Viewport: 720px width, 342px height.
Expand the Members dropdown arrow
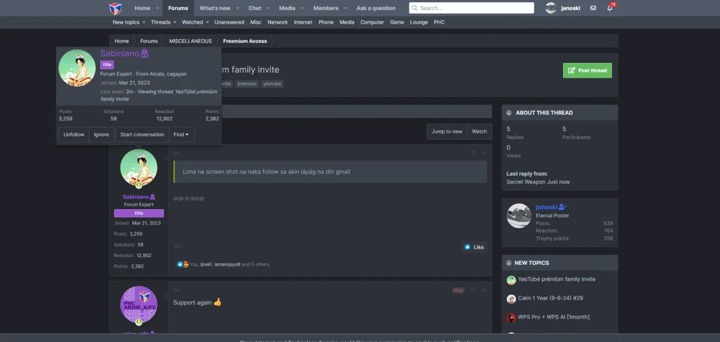coord(345,8)
